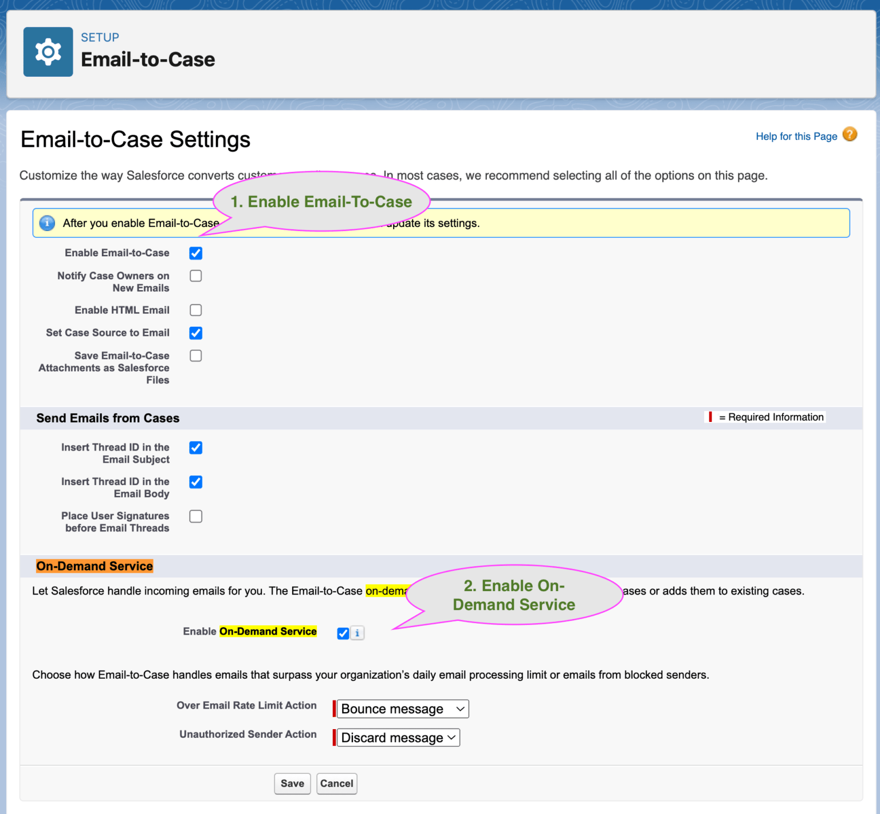Click the info icon beside On-Demand Service checkbox
880x814 pixels.
point(357,633)
